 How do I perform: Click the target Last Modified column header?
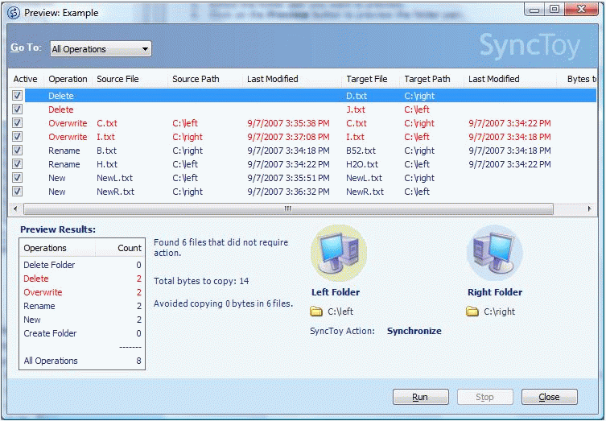coord(510,79)
